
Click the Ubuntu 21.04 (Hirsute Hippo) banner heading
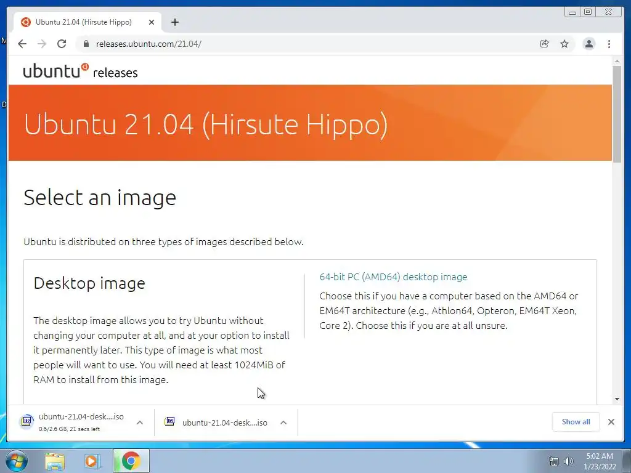coord(206,124)
